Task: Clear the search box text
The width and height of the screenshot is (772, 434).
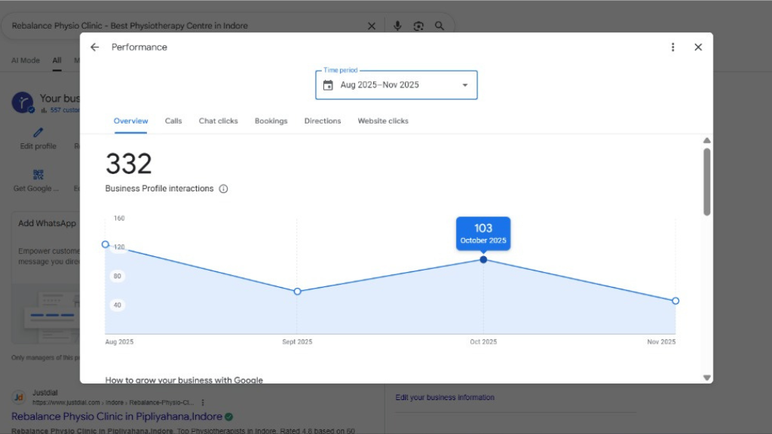Action: click(x=372, y=26)
